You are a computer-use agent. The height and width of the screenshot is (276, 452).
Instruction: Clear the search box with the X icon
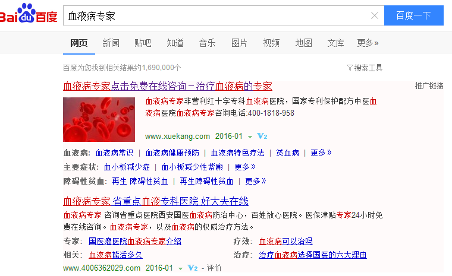(375, 15)
